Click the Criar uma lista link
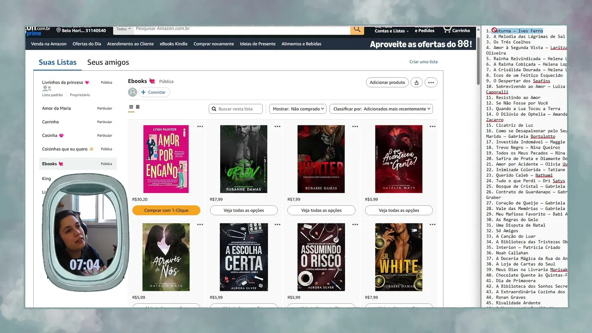Viewport: 592px width, 333px height. (x=423, y=62)
